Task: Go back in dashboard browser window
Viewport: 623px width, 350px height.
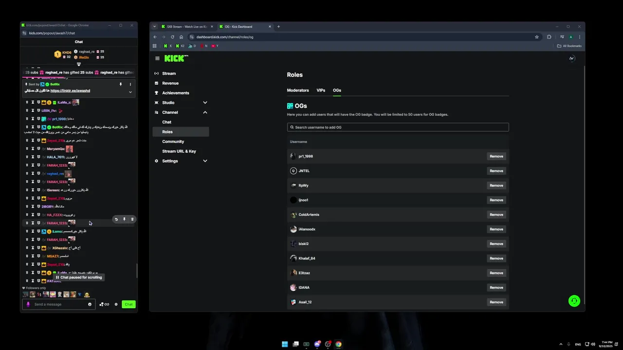Action: click(x=155, y=37)
